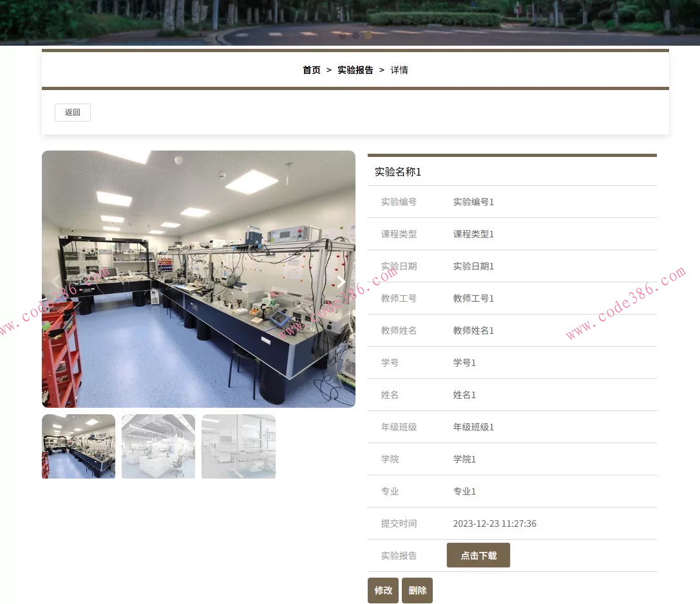Click the previous arrow on the image carousel
This screenshot has height=604, width=700.
pyautogui.click(x=56, y=282)
